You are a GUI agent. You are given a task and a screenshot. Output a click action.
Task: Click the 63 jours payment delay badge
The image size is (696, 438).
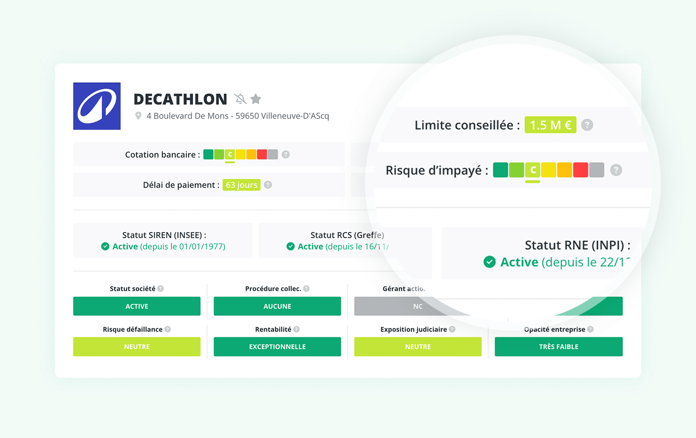[241, 185]
